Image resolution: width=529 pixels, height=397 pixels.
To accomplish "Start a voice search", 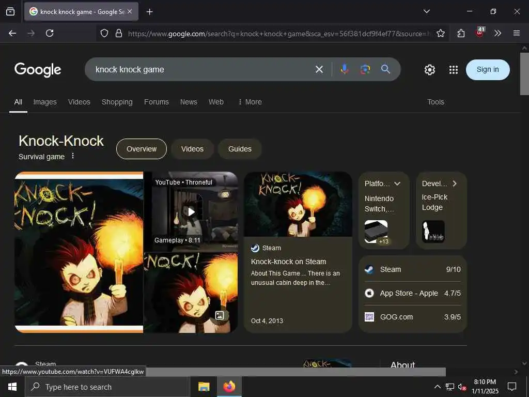I will pos(344,69).
